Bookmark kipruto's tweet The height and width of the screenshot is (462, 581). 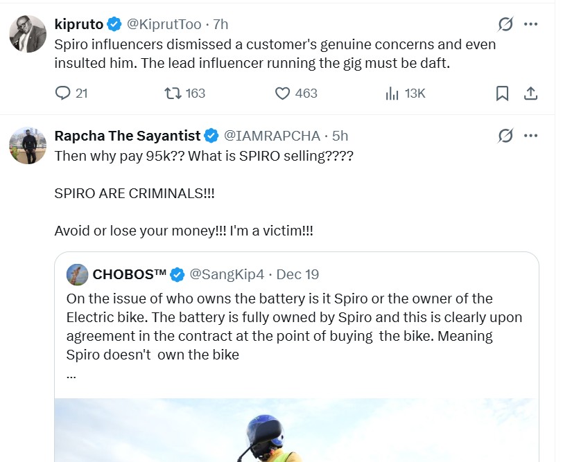[503, 94]
